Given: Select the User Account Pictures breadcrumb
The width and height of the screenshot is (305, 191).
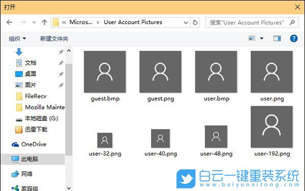Looking at the screenshot, I should pos(133,22).
